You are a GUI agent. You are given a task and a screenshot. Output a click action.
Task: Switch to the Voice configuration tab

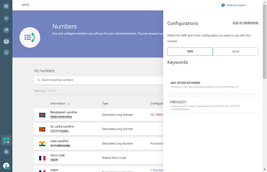(x=235, y=52)
